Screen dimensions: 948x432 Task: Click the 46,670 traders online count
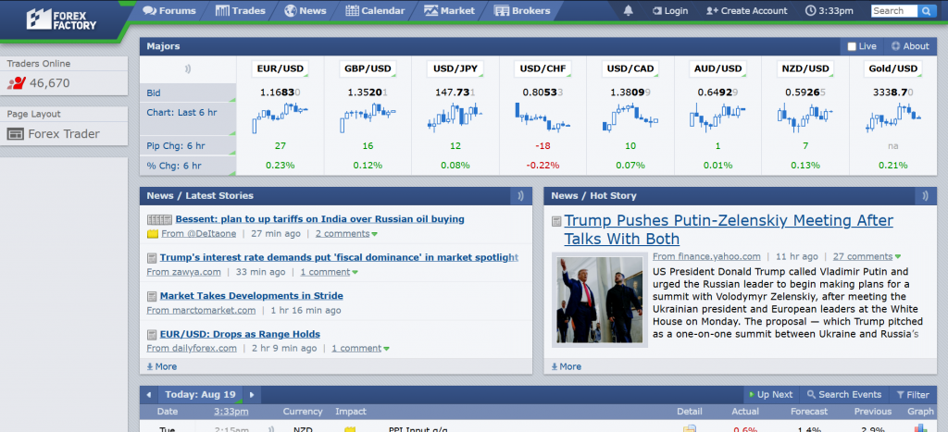[x=50, y=83]
